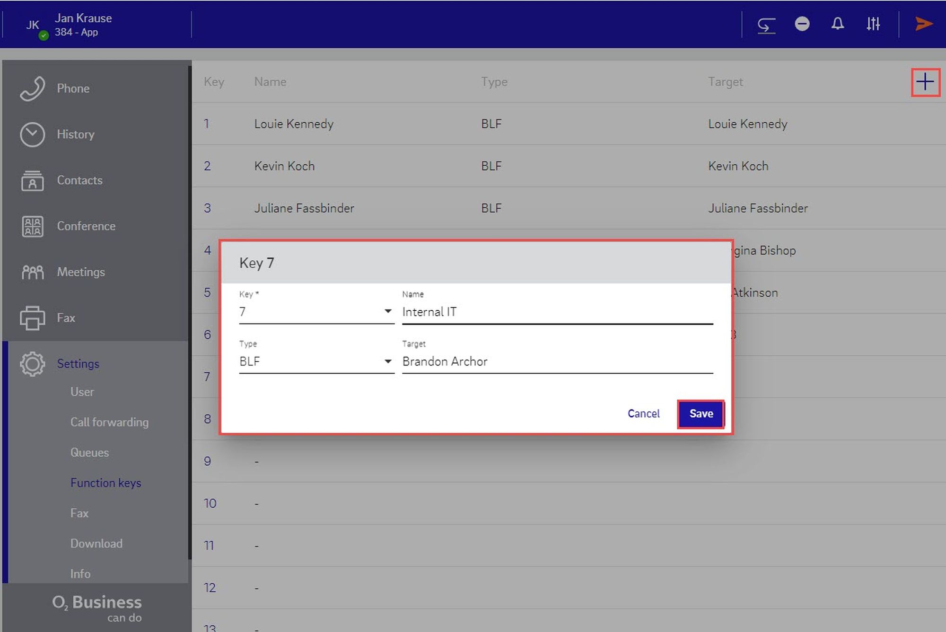The image size is (946, 632).
Task: Cancel the Key 7 dialog
Action: (x=643, y=414)
